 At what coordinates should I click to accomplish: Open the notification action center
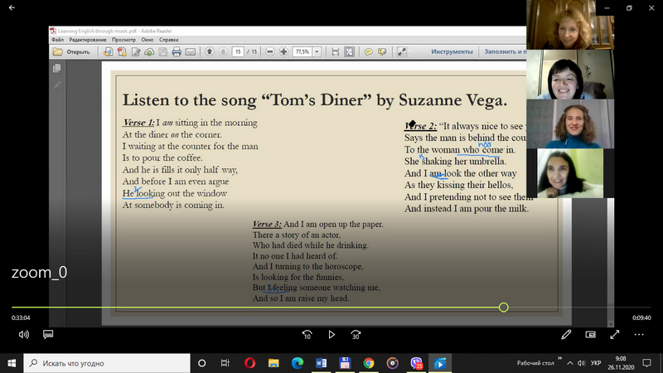click(x=647, y=363)
